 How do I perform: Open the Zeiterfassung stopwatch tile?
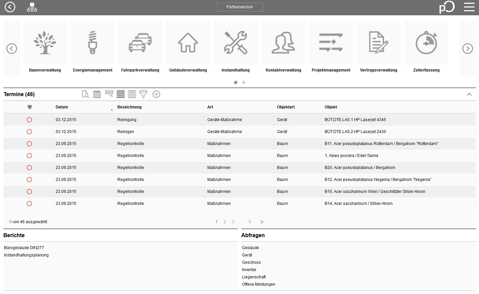tap(426, 47)
